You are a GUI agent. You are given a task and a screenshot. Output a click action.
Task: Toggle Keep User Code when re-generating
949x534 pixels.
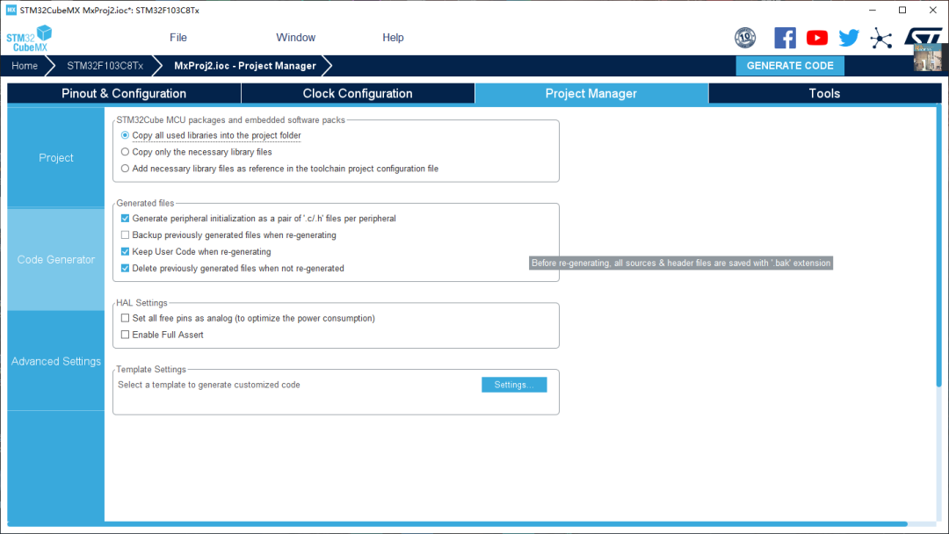125,251
